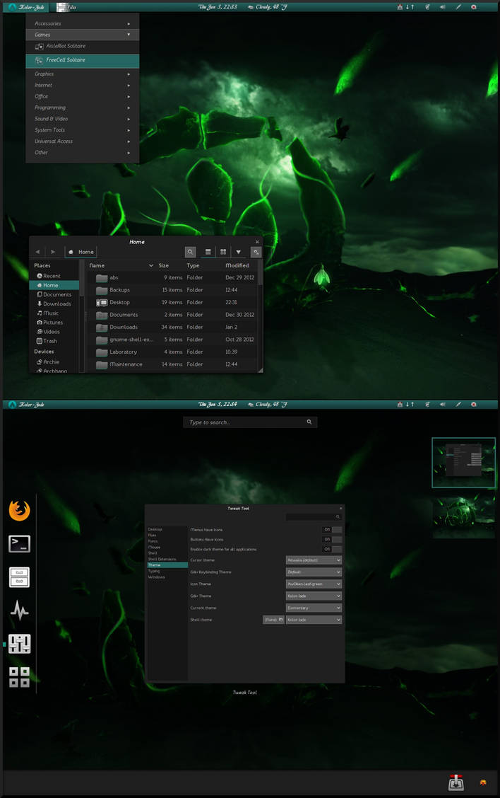Click the FreeCell Solitaire icon in Games menu
Image resolution: width=500 pixels, height=798 pixels.
pos(39,61)
